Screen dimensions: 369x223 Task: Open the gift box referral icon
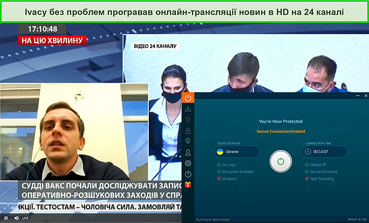point(188,184)
